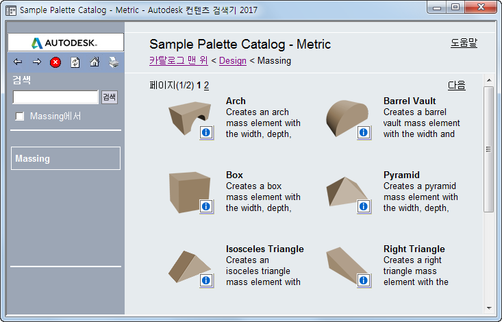
Task: Open the Massing category in sidebar
Action: pyautogui.click(x=66, y=158)
